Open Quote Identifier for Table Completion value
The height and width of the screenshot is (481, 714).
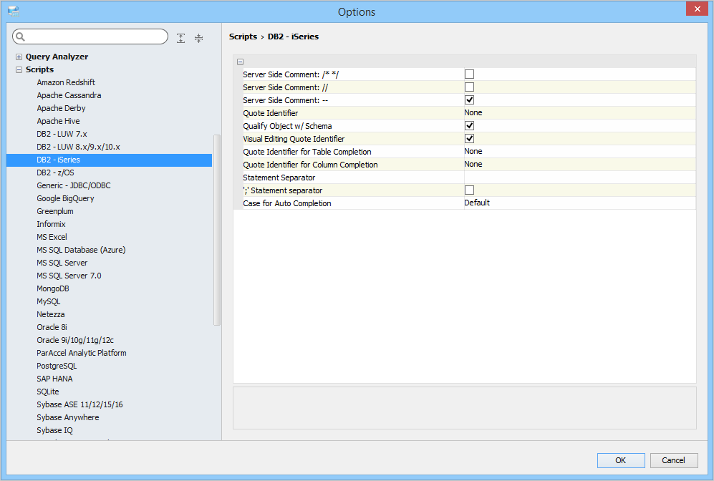click(x=579, y=152)
